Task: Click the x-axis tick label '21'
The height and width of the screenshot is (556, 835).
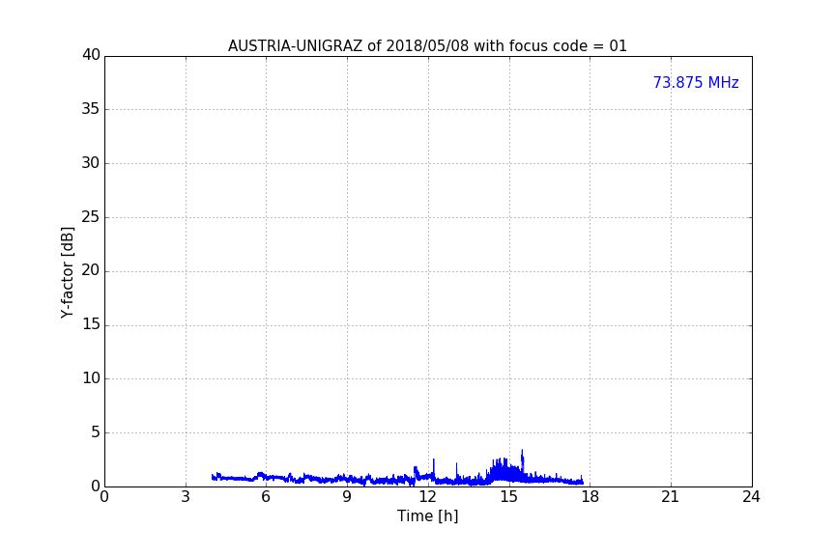Action: click(671, 497)
